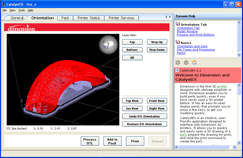Click the STL size X: 0.93 value

click(x=38, y=129)
